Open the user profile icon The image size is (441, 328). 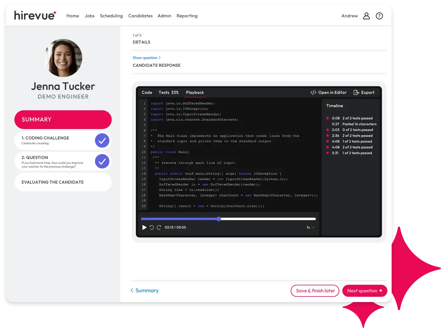point(366,16)
